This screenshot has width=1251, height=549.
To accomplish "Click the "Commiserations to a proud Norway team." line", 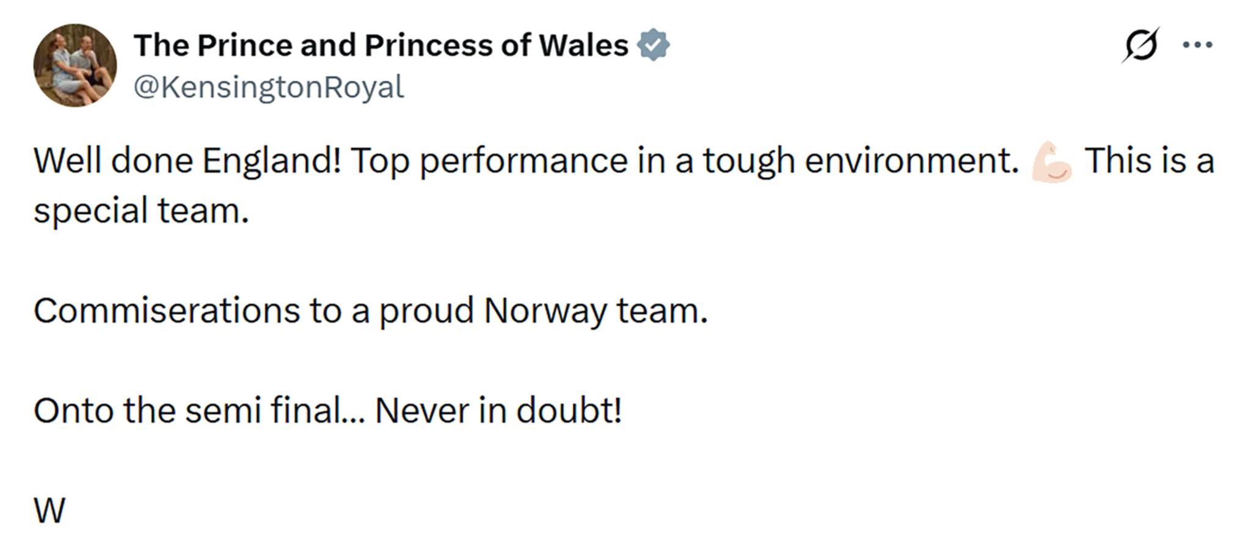I will [371, 311].
